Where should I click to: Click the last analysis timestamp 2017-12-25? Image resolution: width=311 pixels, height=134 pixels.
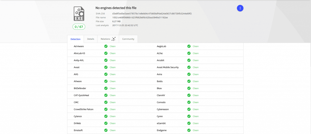[x=125, y=25]
